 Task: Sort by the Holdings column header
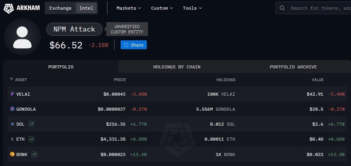[226, 80]
